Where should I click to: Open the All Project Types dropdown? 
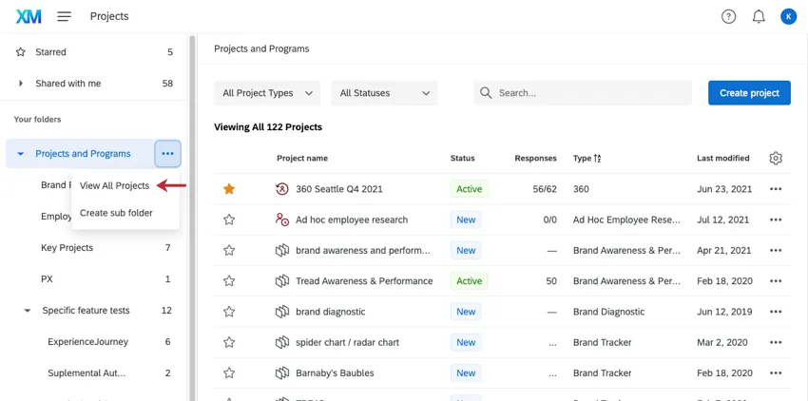tap(267, 93)
